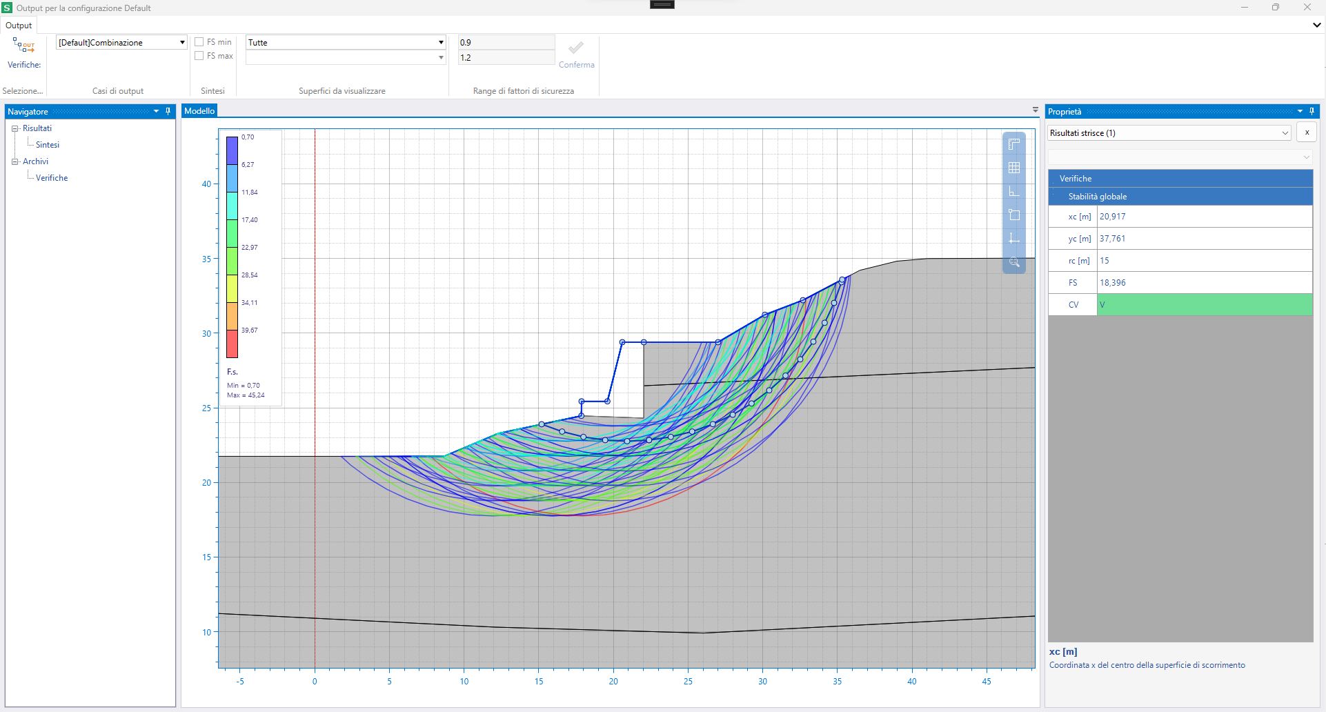Select the Output ribbon tab
Screen dimensions: 1326x712
pyautogui.click(x=19, y=26)
